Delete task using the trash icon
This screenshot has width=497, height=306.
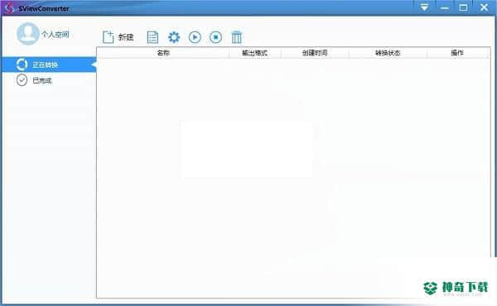pyautogui.click(x=236, y=37)
